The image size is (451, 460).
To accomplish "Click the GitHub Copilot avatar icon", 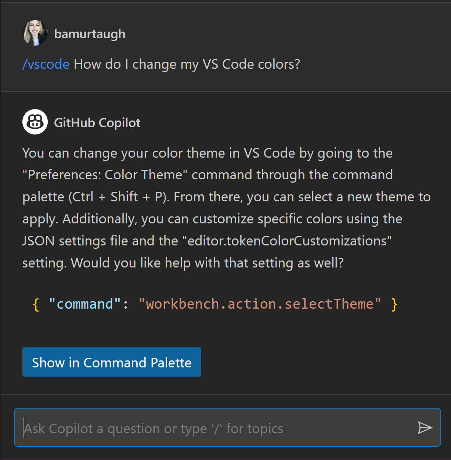I will click(x=35, y=122).
